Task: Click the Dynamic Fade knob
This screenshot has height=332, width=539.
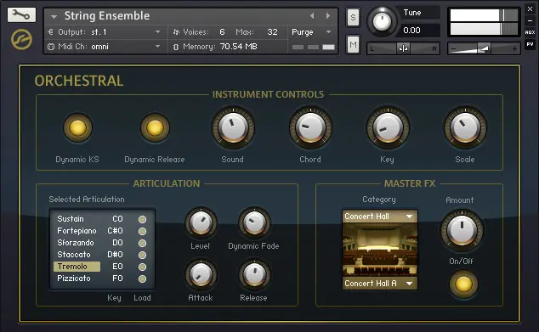Action: tap(254, 222)
